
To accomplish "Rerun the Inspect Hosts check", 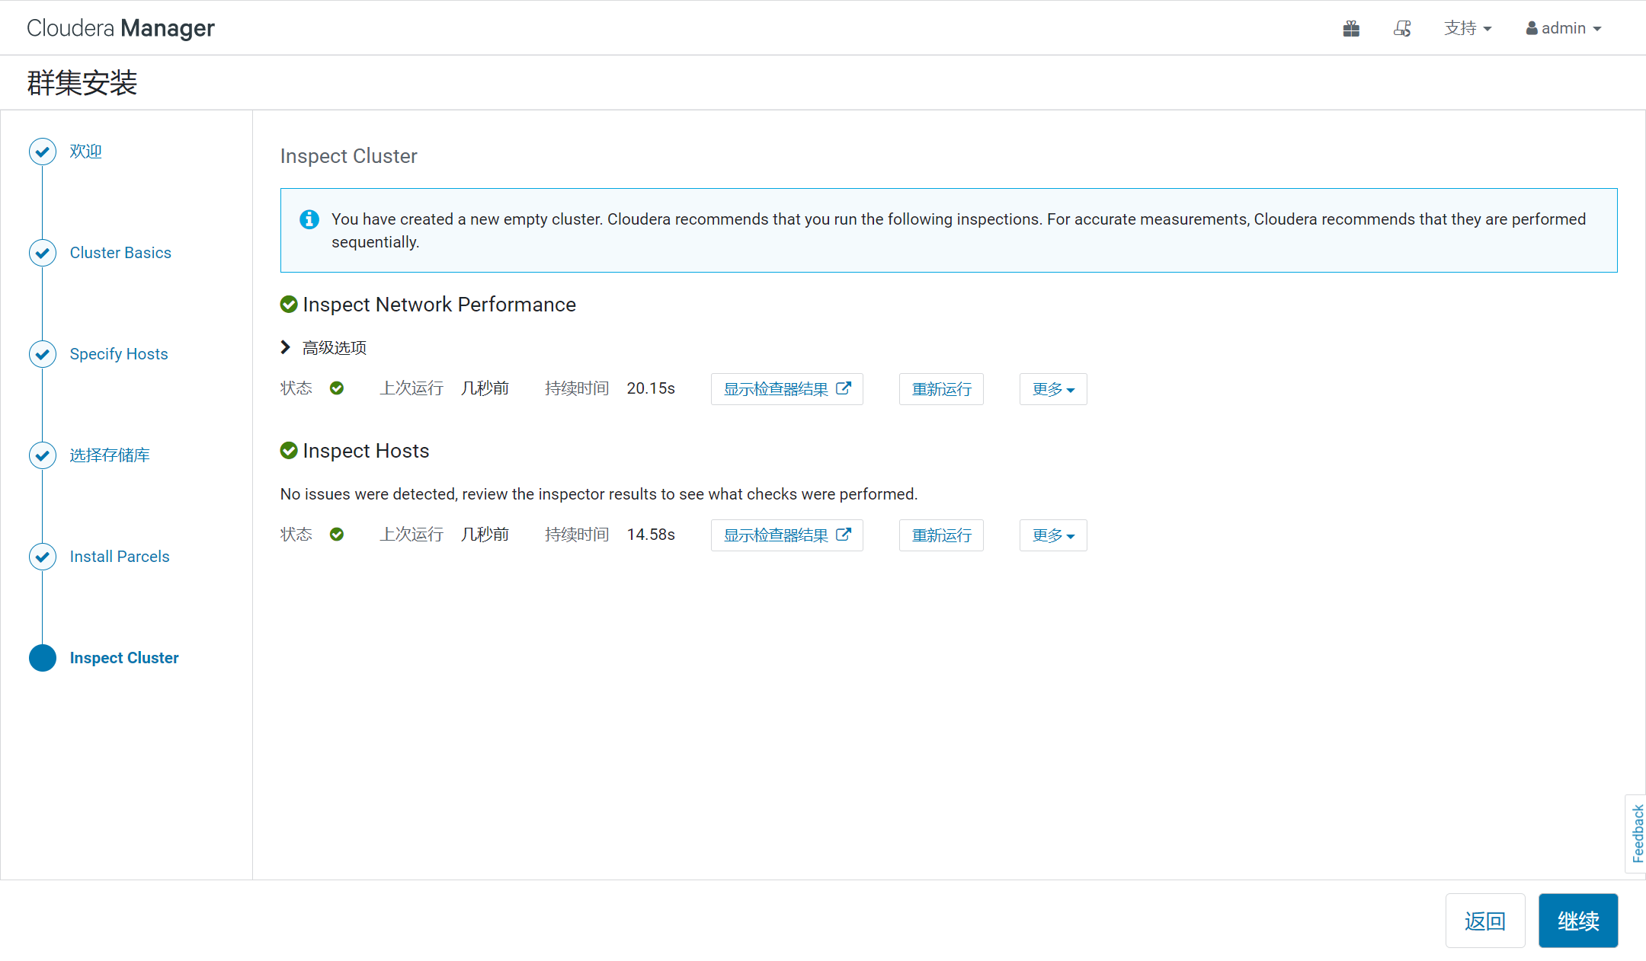I will [941, 535].
